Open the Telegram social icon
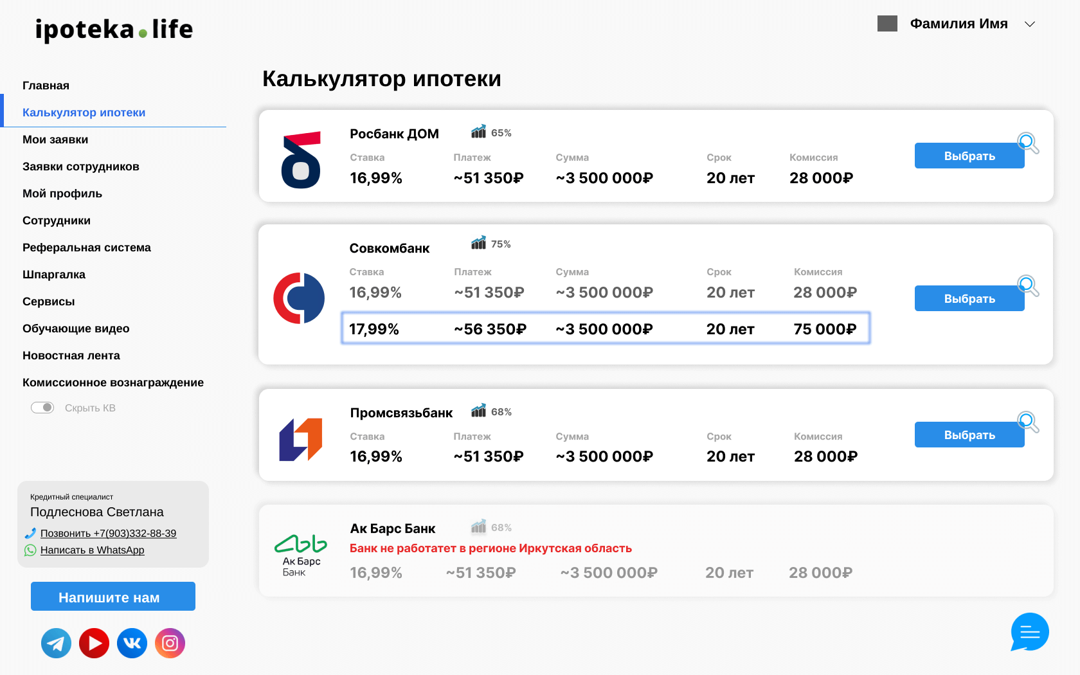Image resolution: width=1080 pixels, height=675 pixels. coord(56,643)
